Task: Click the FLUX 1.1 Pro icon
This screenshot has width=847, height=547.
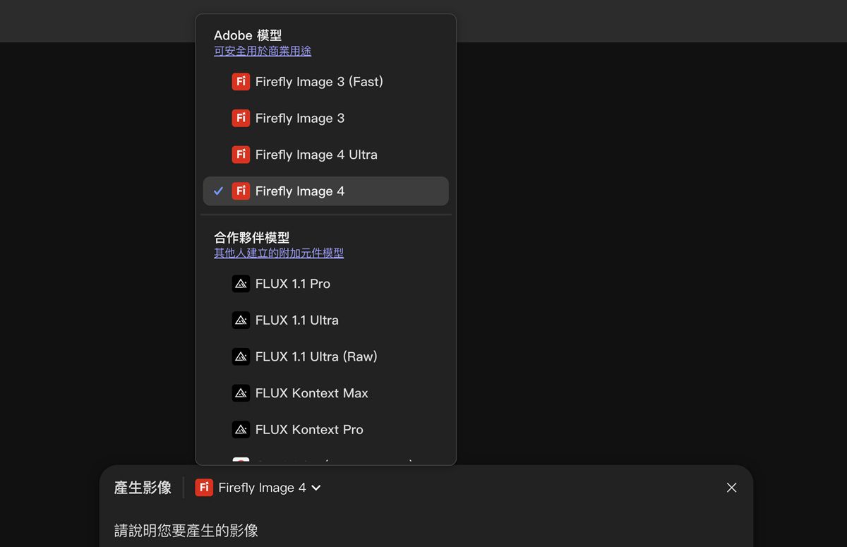Action: click(x=241, y=284)
